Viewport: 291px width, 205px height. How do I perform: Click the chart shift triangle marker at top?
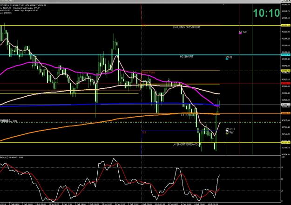coord(223,4)
